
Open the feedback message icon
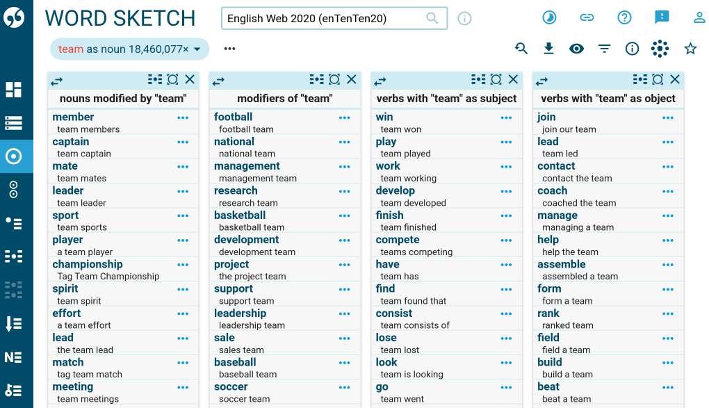click(x=662, y=17)
